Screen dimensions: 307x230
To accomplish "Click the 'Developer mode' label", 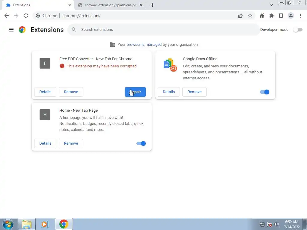I will 274,30.
